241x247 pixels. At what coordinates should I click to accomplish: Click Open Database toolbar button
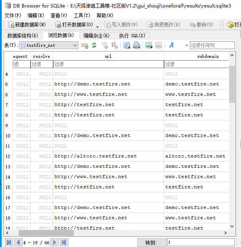coord(74,25)
